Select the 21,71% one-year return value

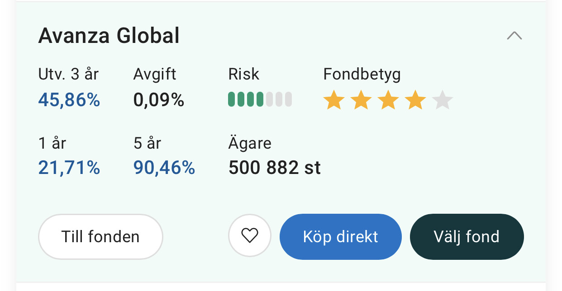point(69,168)
